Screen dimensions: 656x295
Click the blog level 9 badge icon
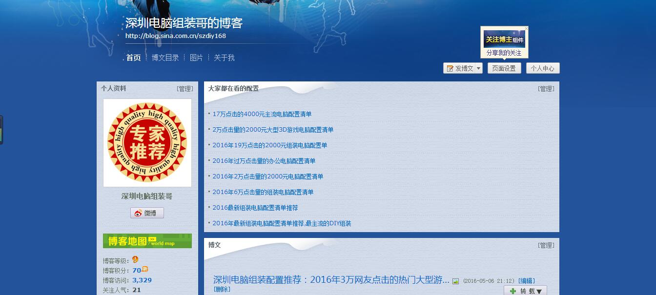click(135, 259)
